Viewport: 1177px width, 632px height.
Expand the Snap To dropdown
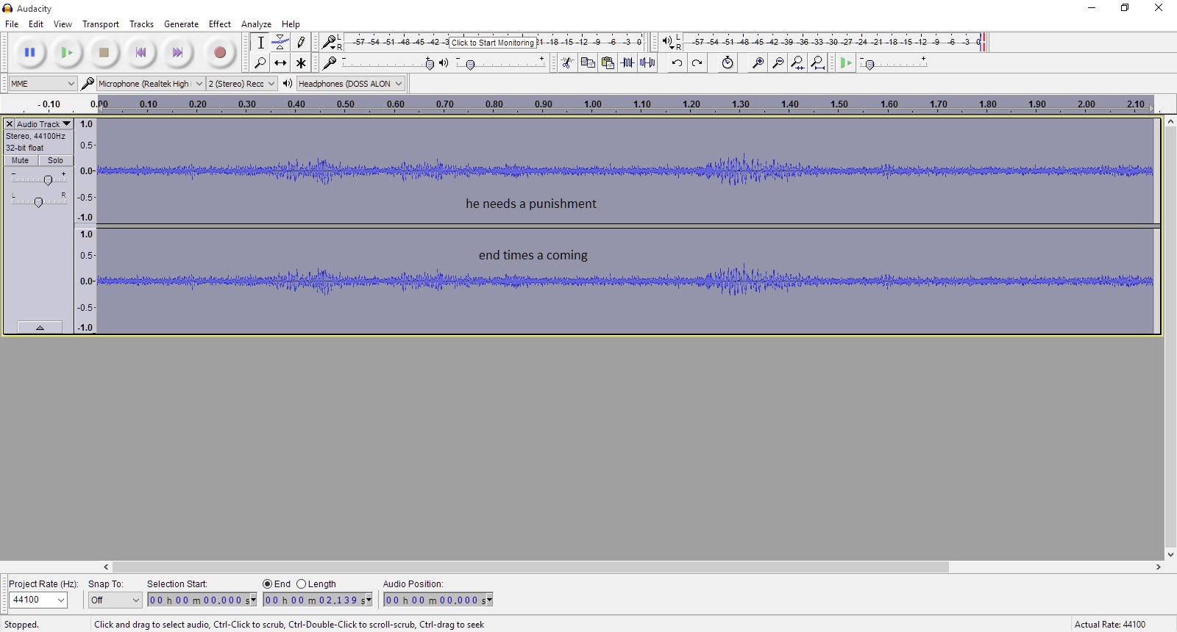coord(115,600)
